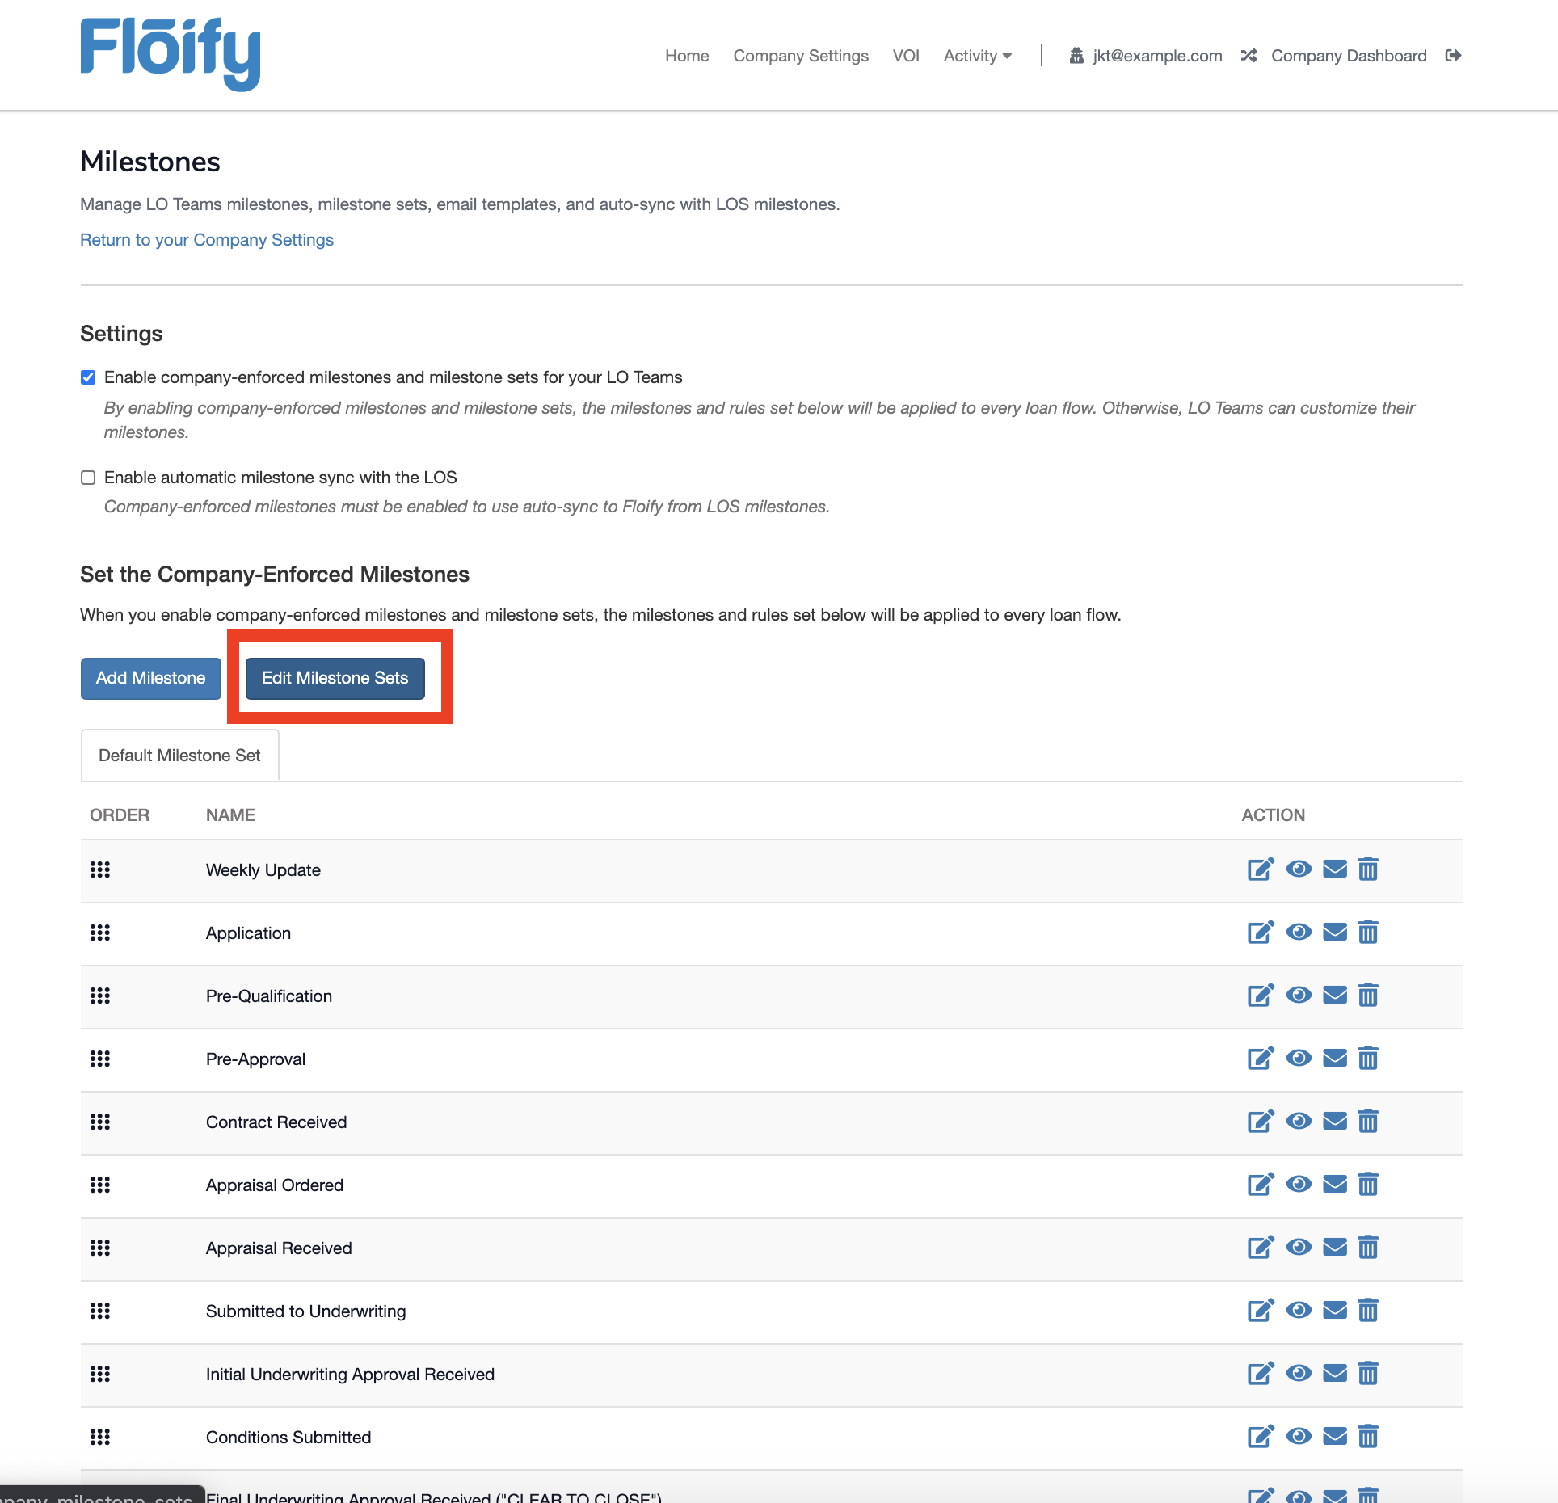The image size is (1558, 1503).
Task: Enable automatic milestone sync with LOS
Action: click(x=88, y=478)
